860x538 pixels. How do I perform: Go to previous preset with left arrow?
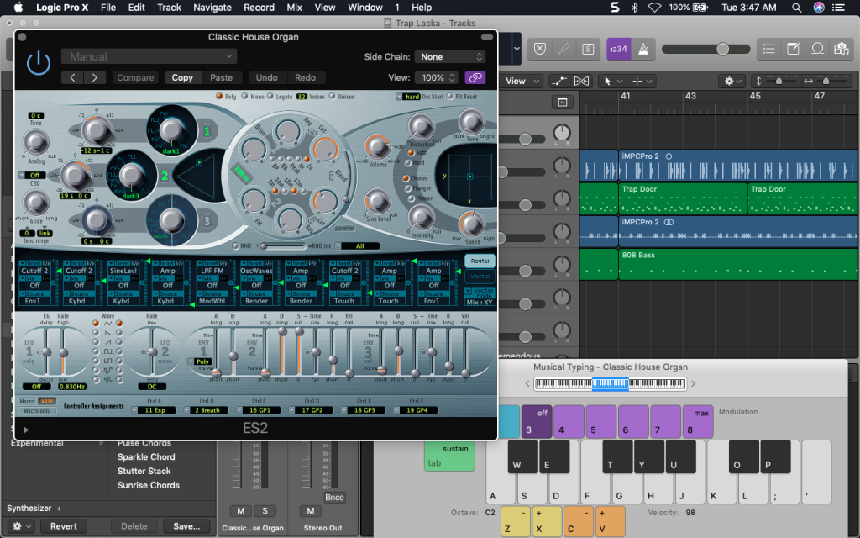72,78
